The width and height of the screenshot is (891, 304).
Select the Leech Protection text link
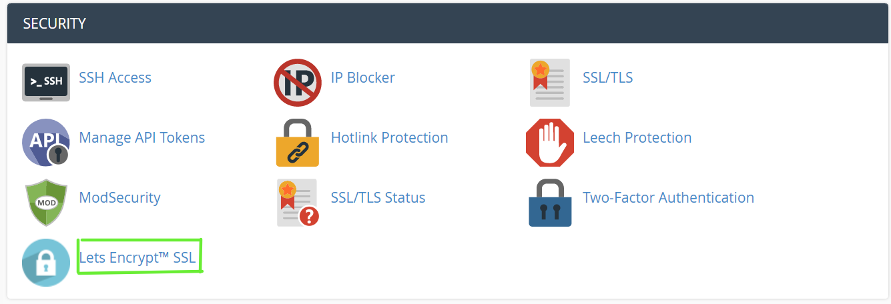tap(637, 137)
